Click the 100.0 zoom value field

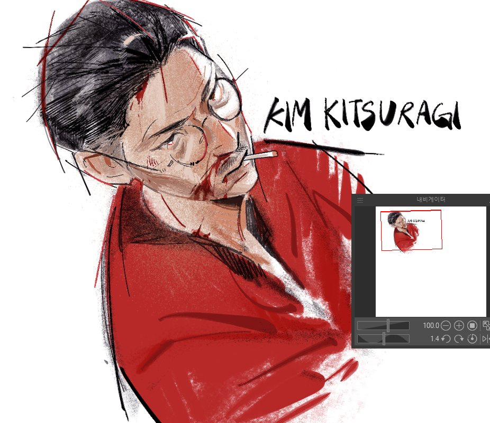tap(431, 326)
